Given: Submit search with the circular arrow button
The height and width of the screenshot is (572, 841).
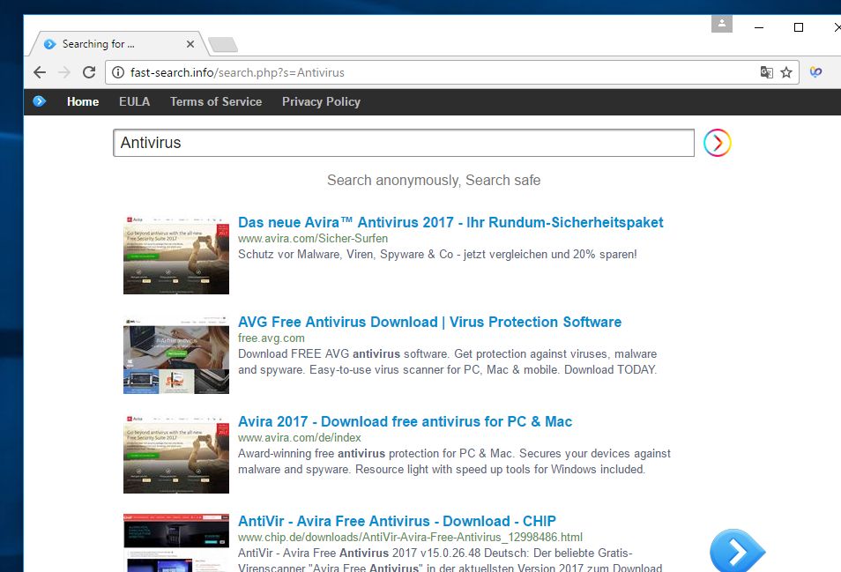Looking at the screenshot, I should [x=717, y=143].
